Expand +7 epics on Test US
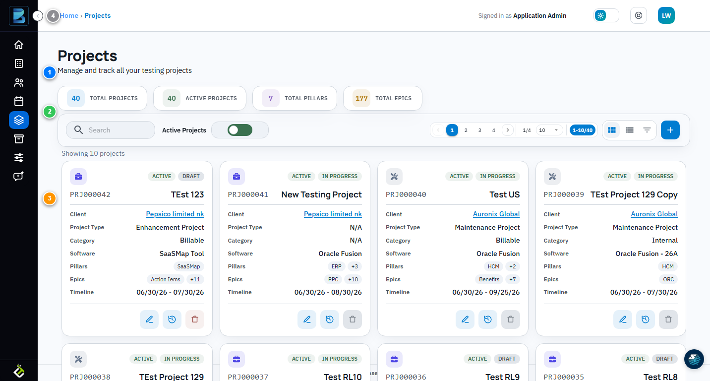The image size is (710, 381). (x=513, y=279)
